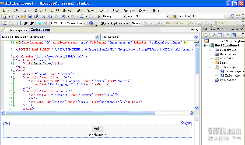Collapse the Index.aspx node in Solution Explorer
Viewport: 245px width, 145px height.
(210, 67)
